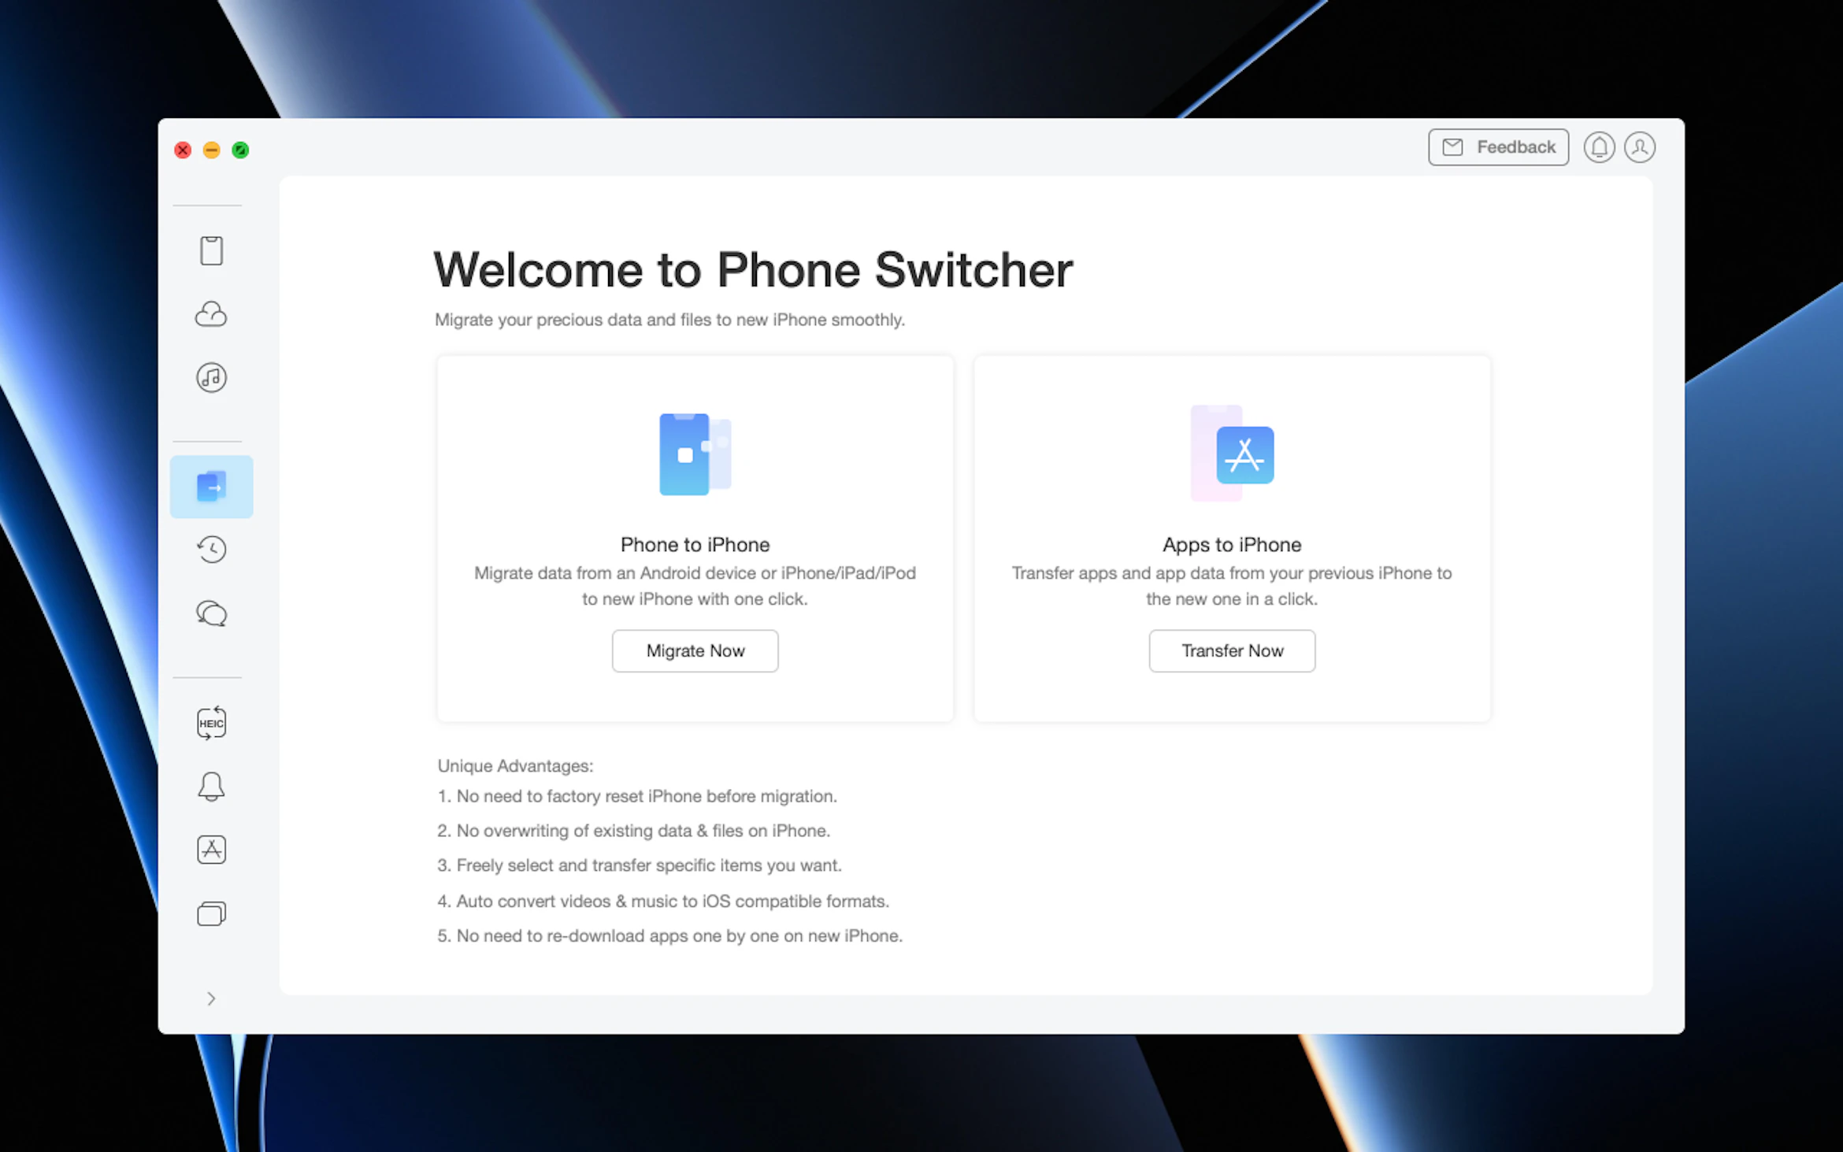1843x1152 pixels.
Task: Click the Apps to iPhone illustration
Action: (1232, 454)
